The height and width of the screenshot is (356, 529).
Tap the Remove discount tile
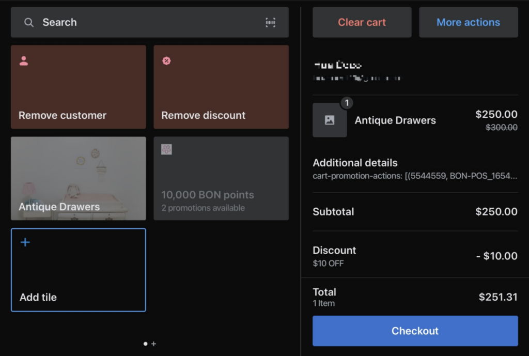221,87
